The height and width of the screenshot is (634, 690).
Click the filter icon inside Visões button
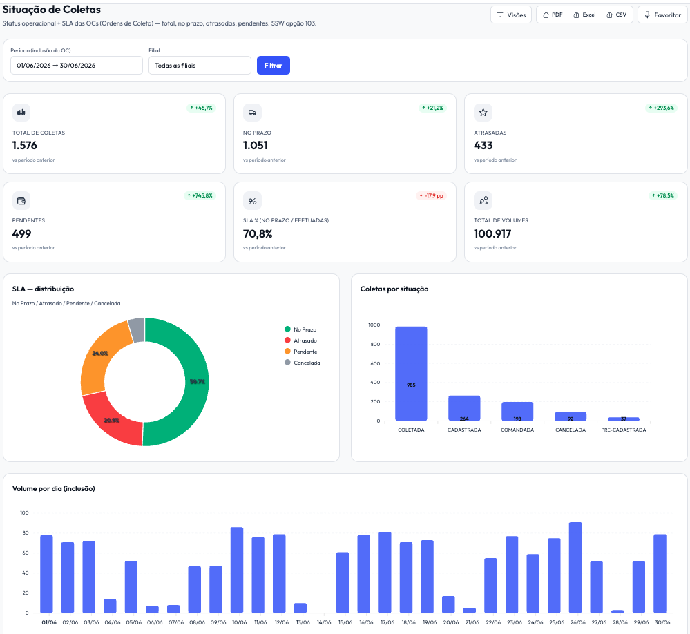(500, 15)
